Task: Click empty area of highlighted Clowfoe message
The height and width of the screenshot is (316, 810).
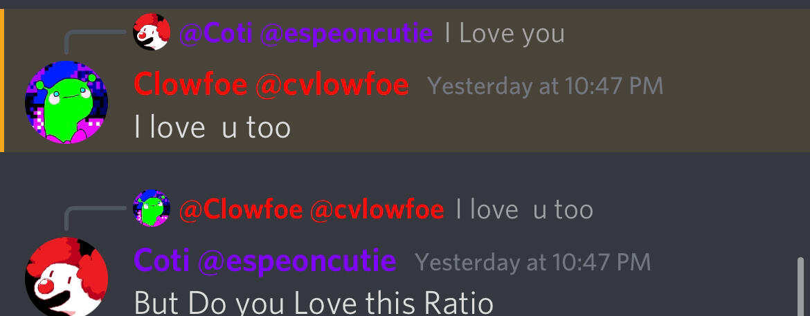Action: click(568, 127)
